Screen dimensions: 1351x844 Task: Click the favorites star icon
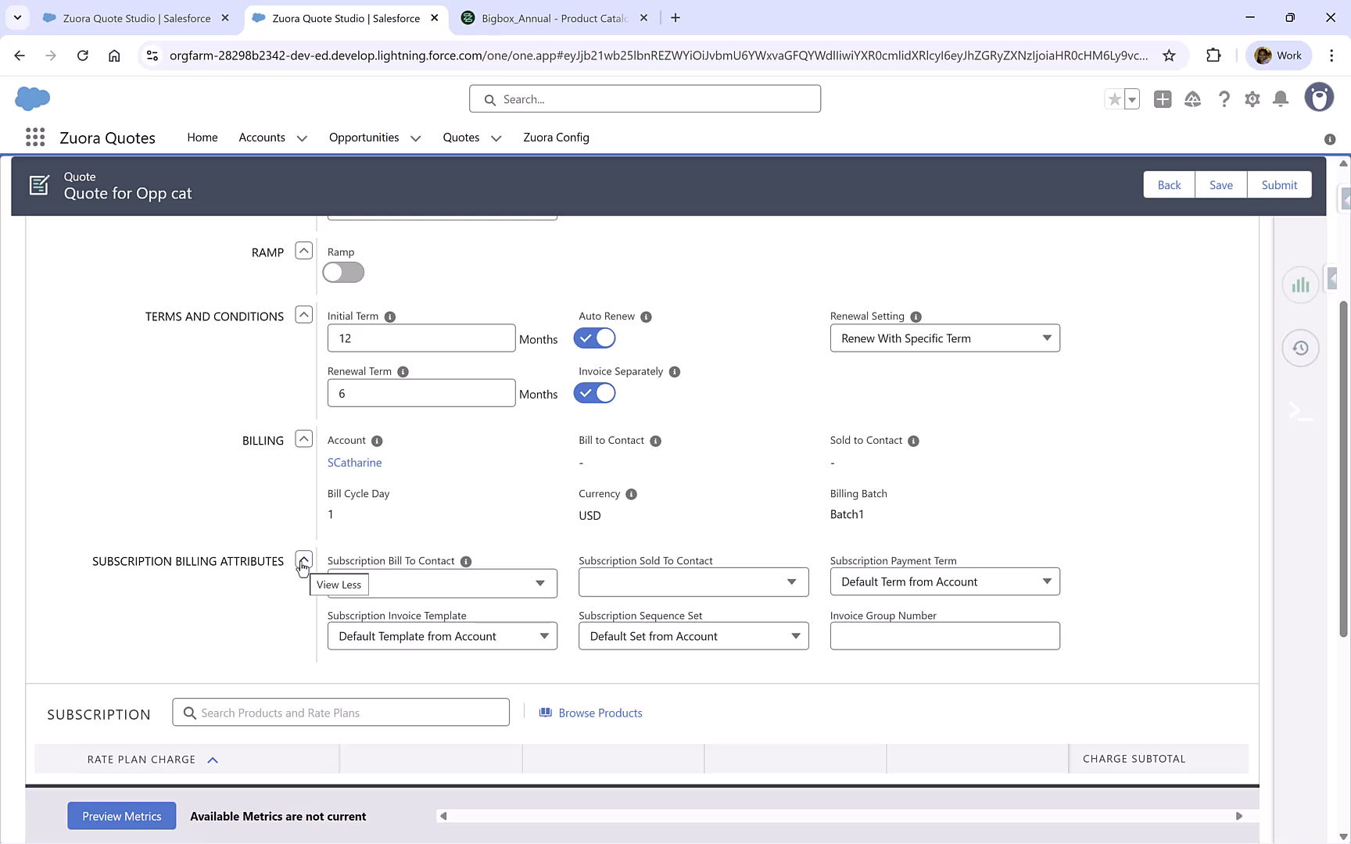[1114, 99]
